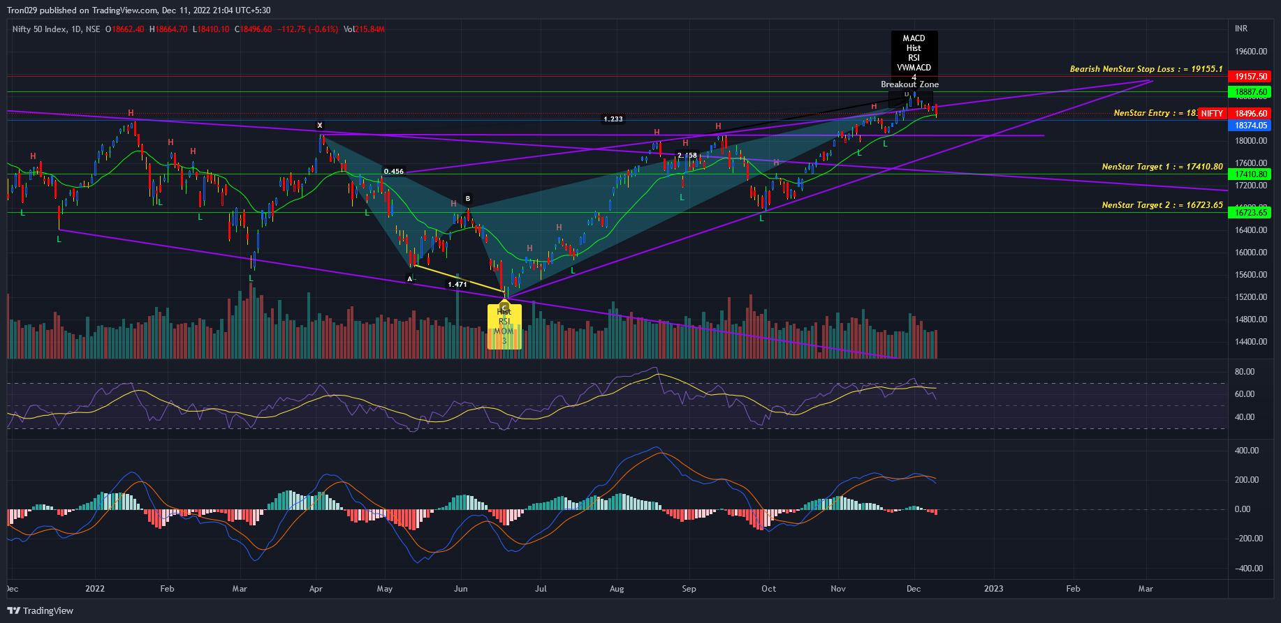This screenshot has height=623, width=1281.
Task: Click the 1.233 ratio label
Action: tap(613, 119)
